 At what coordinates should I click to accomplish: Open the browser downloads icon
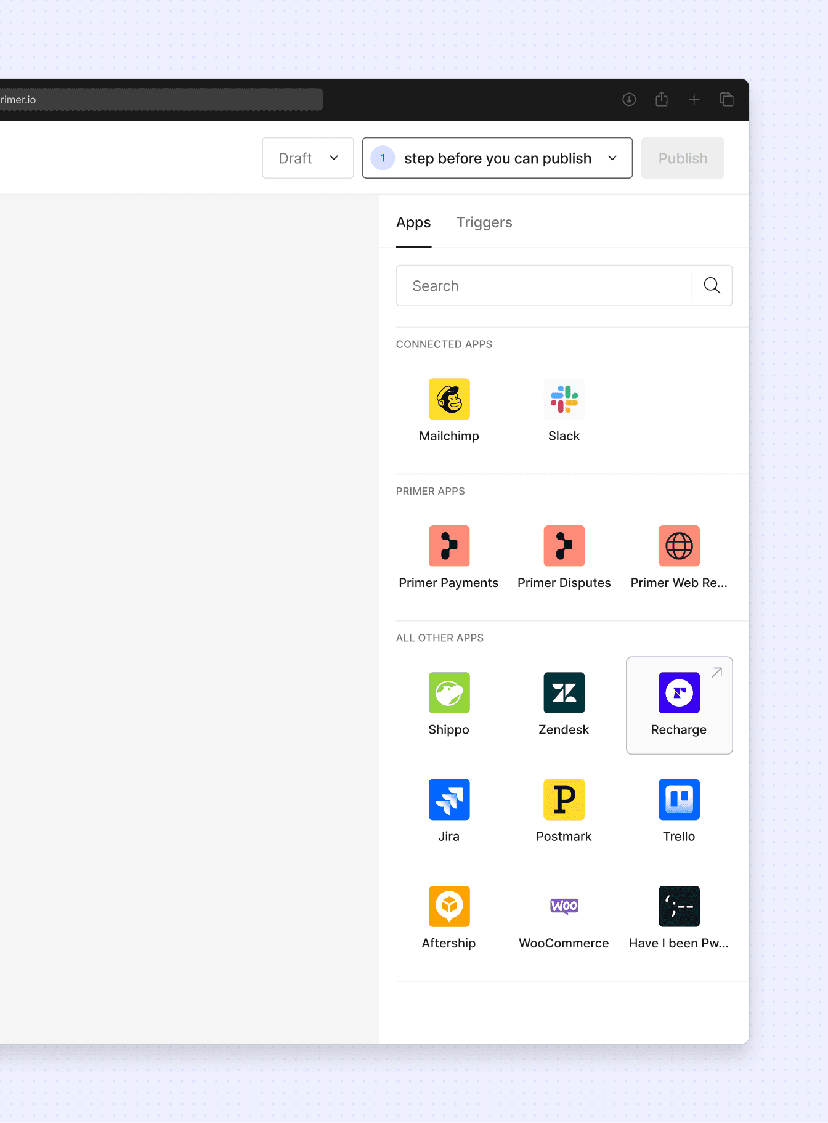point(629,100)
